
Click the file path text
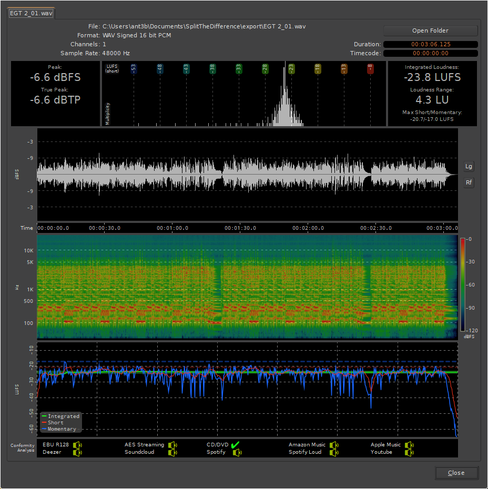(204, 26)
